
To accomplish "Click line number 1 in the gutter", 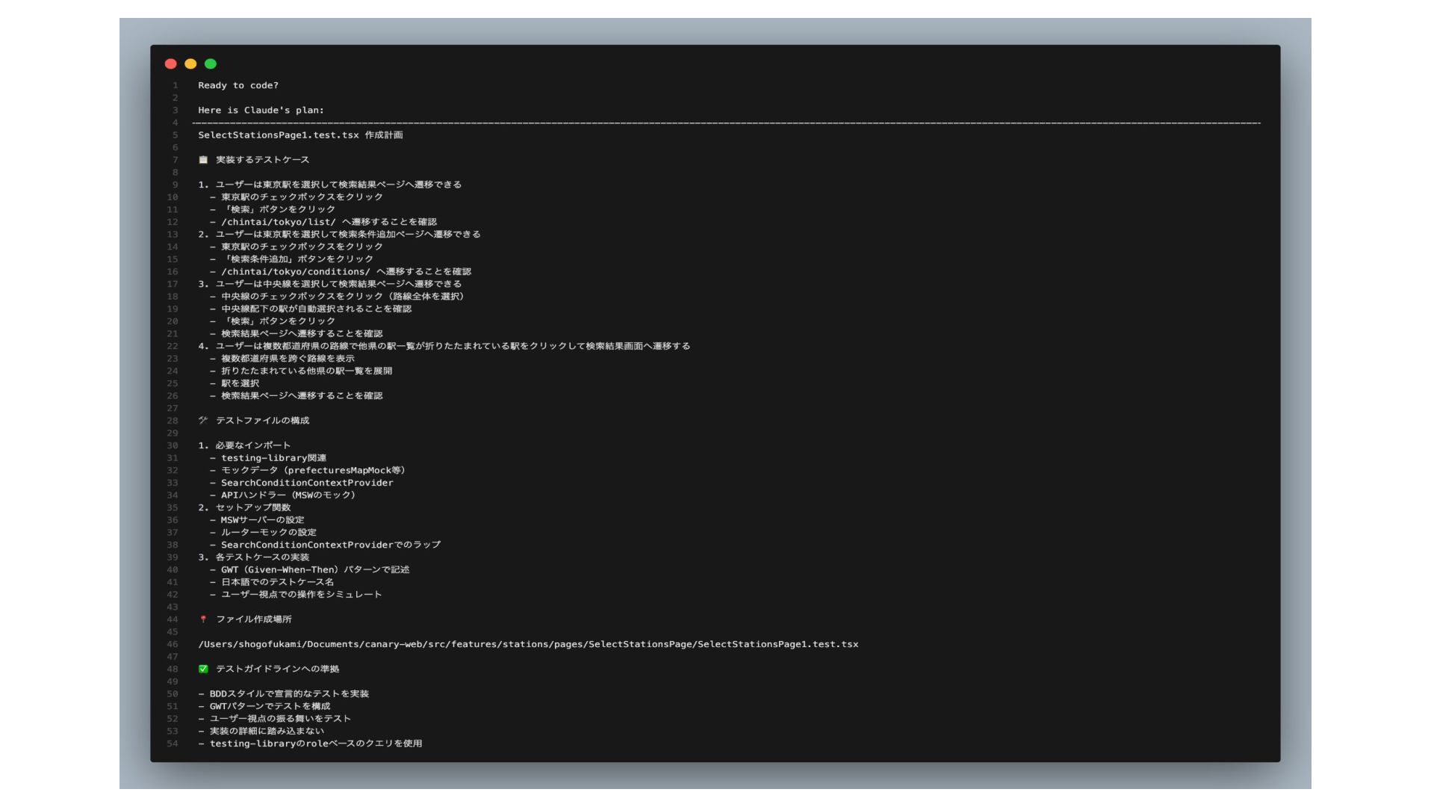I will point(176,85).
